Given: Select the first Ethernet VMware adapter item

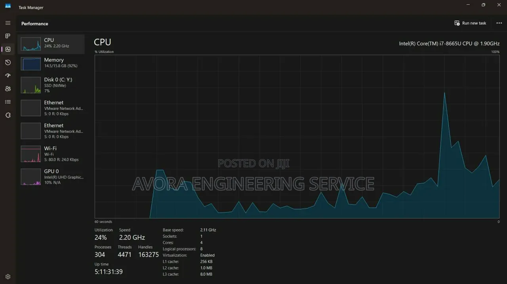Looking at the screenshot, I should 51,108.
